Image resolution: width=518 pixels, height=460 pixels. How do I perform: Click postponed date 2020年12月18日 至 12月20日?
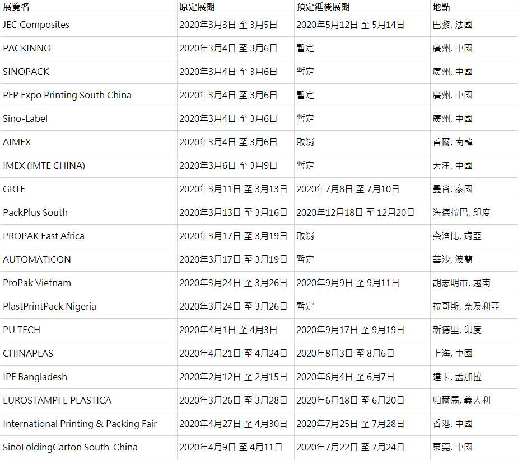pos(356,212)
